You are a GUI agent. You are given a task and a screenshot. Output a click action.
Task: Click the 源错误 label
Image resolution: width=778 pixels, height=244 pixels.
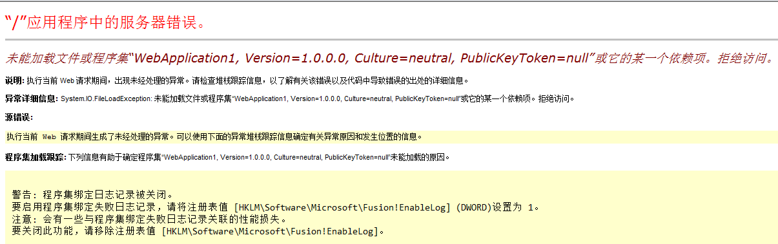tap(19, 117)
